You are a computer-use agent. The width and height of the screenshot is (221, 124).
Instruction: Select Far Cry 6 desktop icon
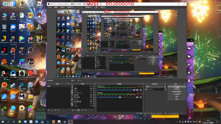tap(4, 63)
